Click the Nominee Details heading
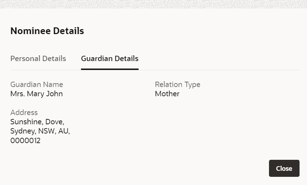The height and width of the screenshot is (185, 307). [47, 31]
